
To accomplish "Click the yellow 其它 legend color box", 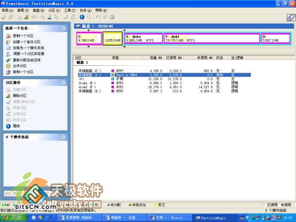I will click(155, 205).
